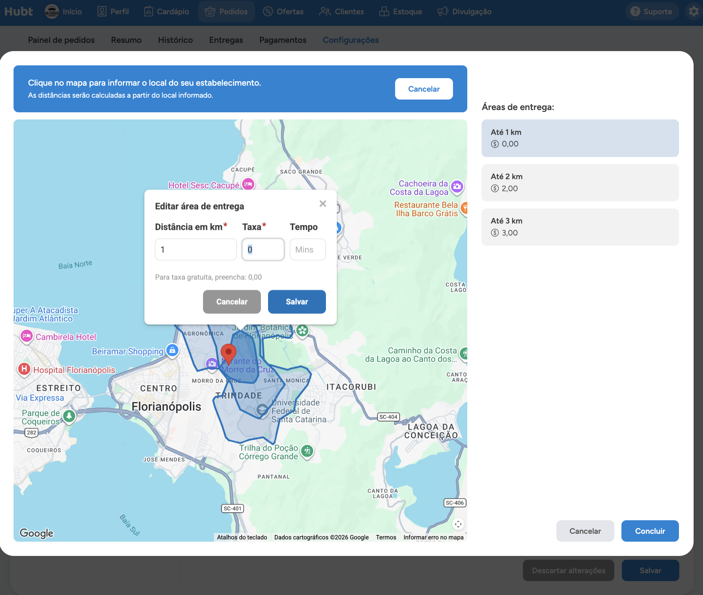
Task: Focus the Taxa input field
Action: pyautogui.click(x=263, y=249)
